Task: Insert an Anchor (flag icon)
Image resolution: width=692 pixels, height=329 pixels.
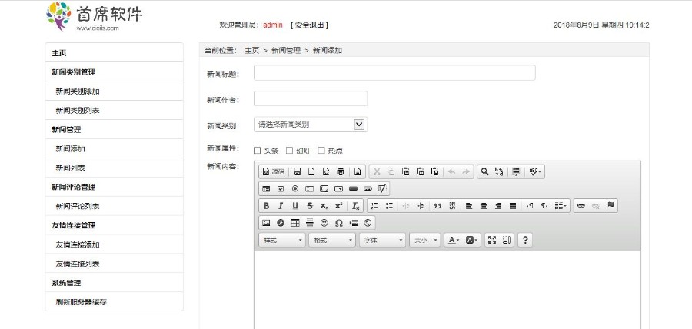Action: point(610,205)
